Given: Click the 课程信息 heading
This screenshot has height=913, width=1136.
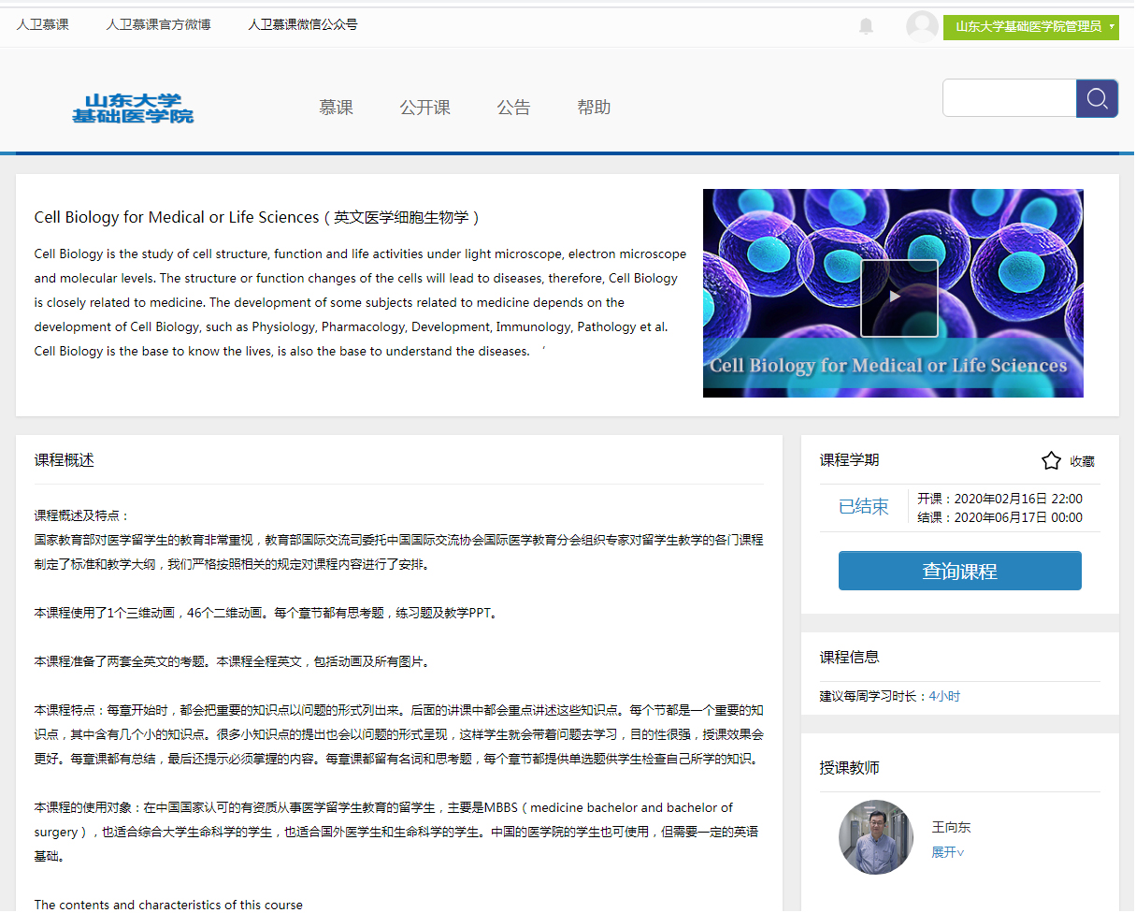Looking at the screenshot, I should pyautogui.click(x=850, y=658).
